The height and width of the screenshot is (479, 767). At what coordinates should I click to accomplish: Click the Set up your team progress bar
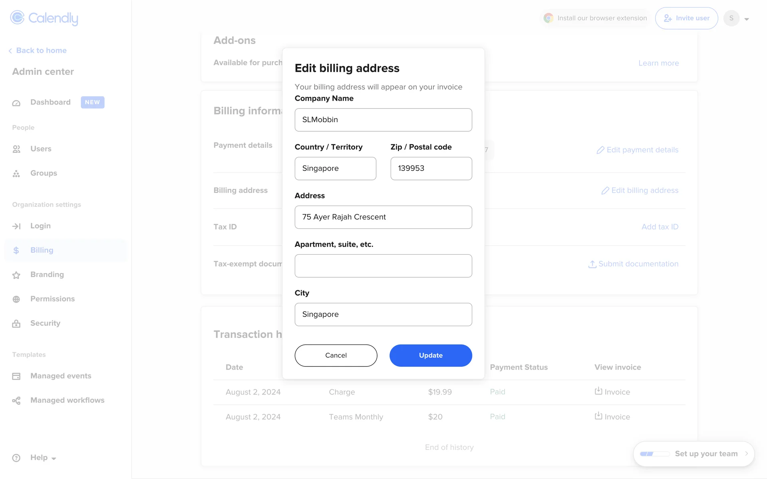[x=654, y=454]
